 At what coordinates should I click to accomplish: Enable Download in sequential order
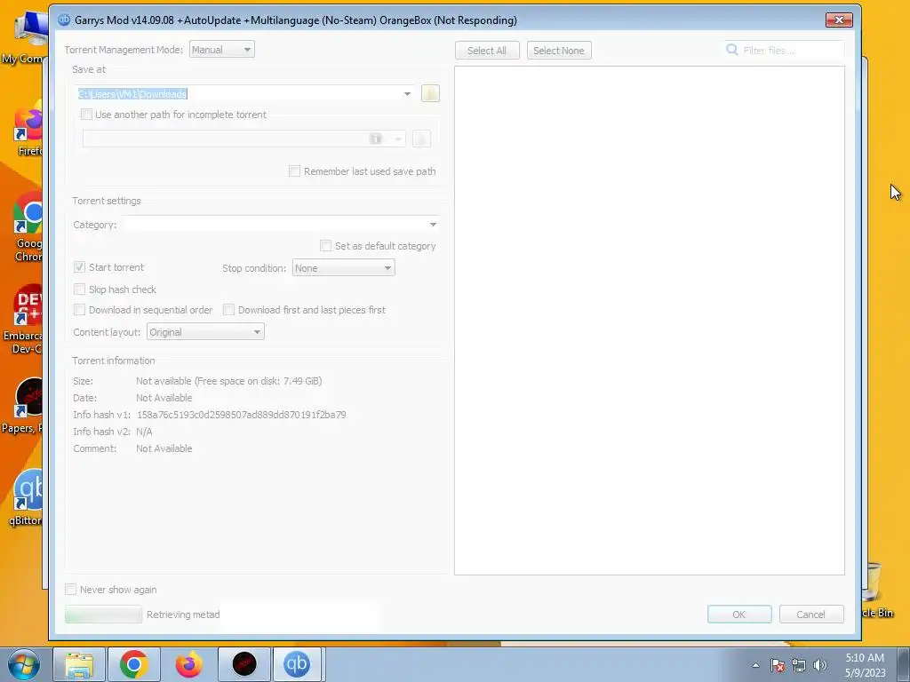point(79,310)
